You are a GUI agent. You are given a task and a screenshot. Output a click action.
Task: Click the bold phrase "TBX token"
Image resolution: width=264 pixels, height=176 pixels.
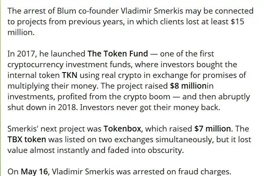click(x=27, y=140)
